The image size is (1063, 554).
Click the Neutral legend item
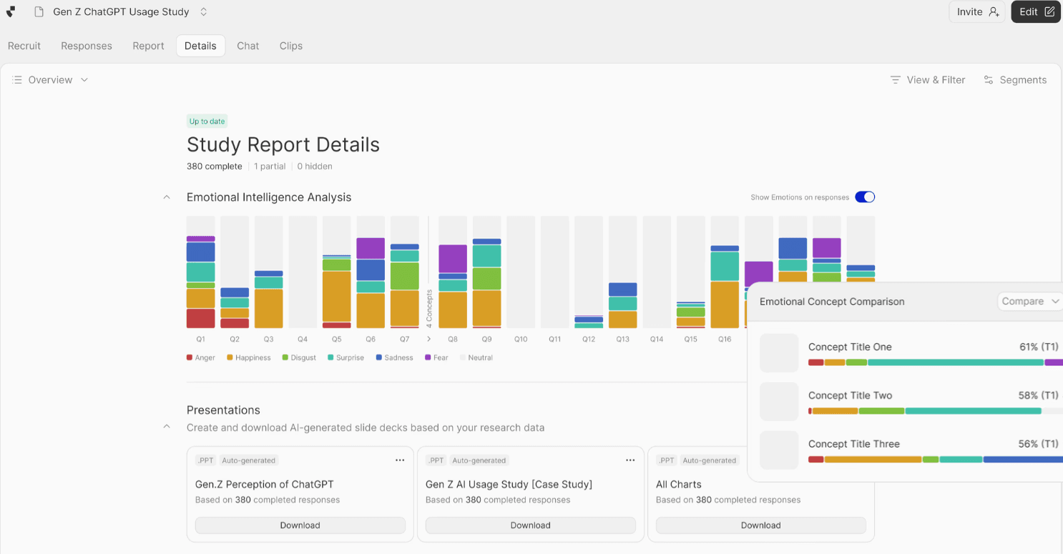476,357
